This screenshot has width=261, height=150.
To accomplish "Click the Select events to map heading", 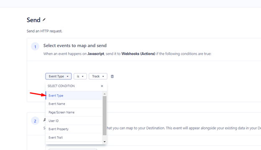I will tap(75, 45).
